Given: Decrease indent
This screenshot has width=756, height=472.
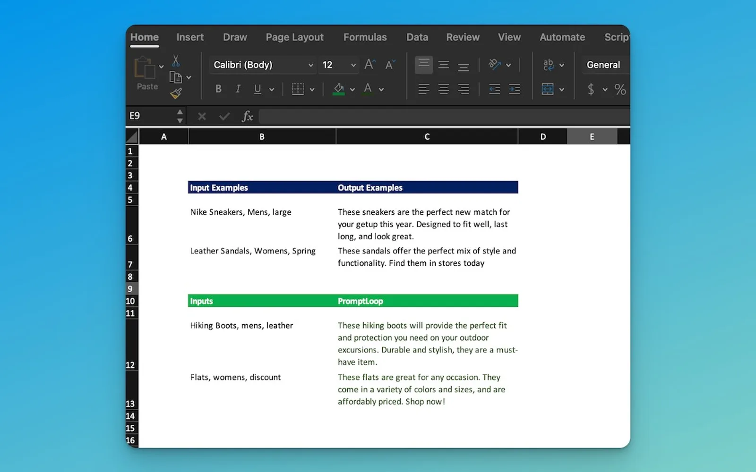Looking at the screenshot, I should pos(495,89).
